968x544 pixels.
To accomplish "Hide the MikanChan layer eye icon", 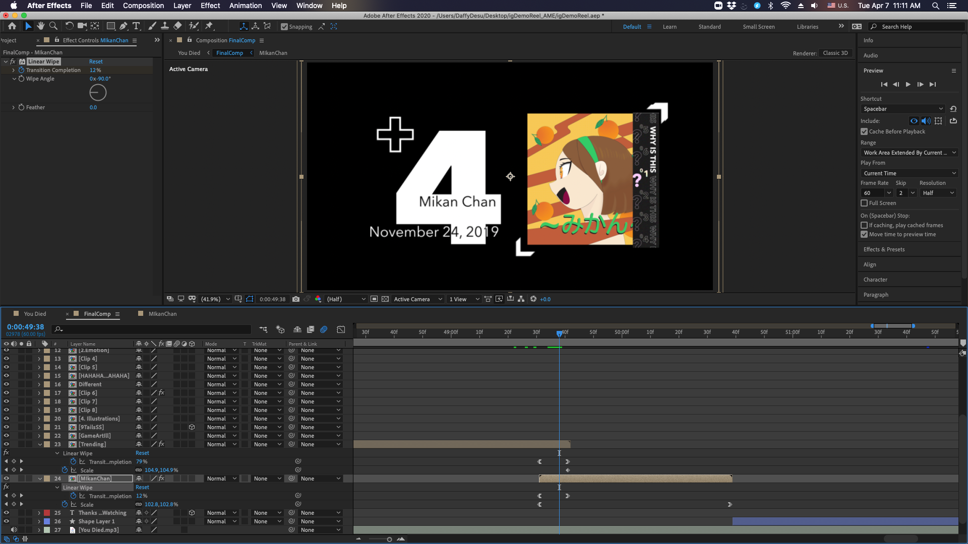I will (x=6, y=479).
